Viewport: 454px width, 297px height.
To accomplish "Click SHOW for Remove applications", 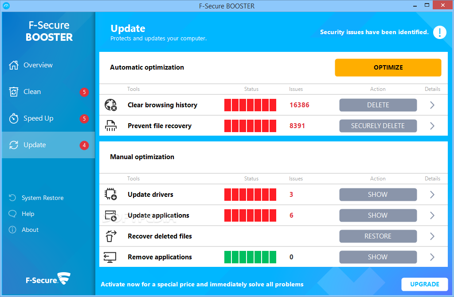I will pyautogui.click(x=378, y=257).
